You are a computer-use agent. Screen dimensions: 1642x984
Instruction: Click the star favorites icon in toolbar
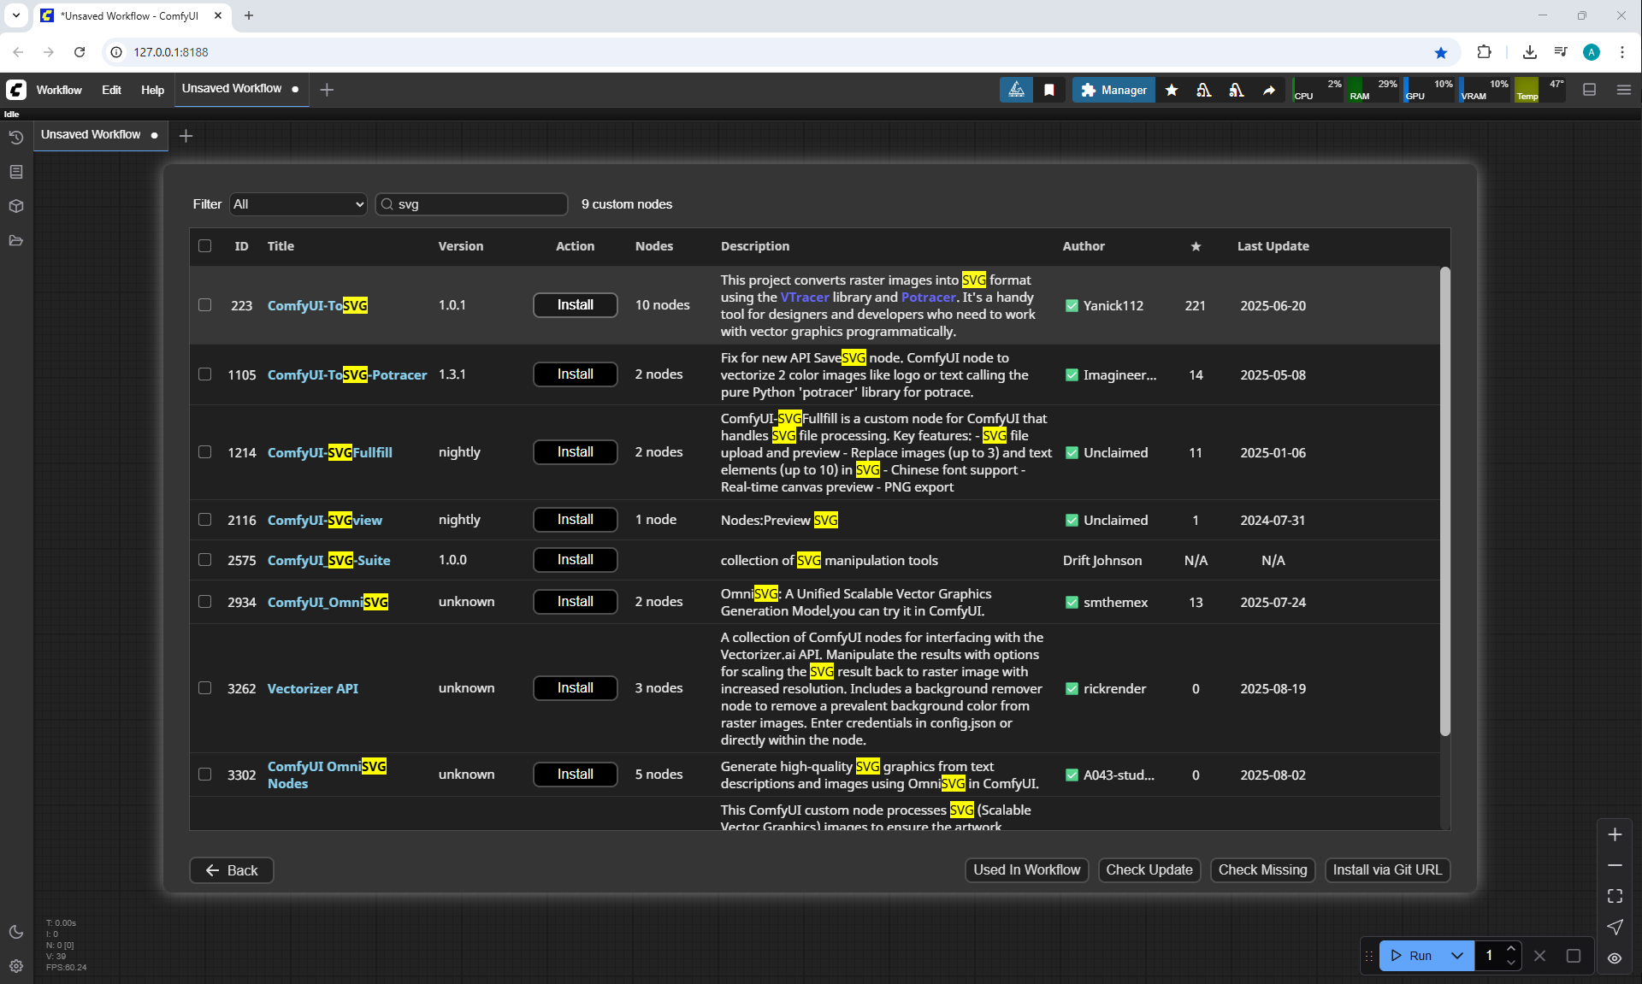tap(1172, 90)
